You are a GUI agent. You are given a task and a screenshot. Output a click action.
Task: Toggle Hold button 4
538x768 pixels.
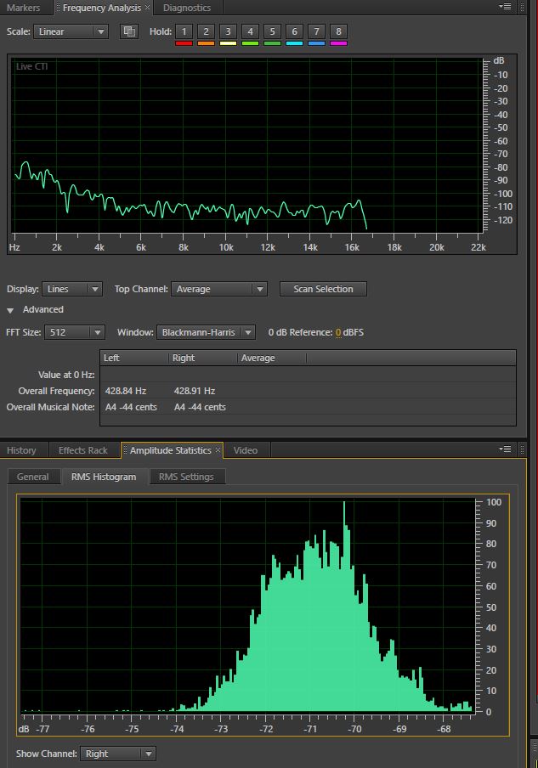[x=250, y=31]
